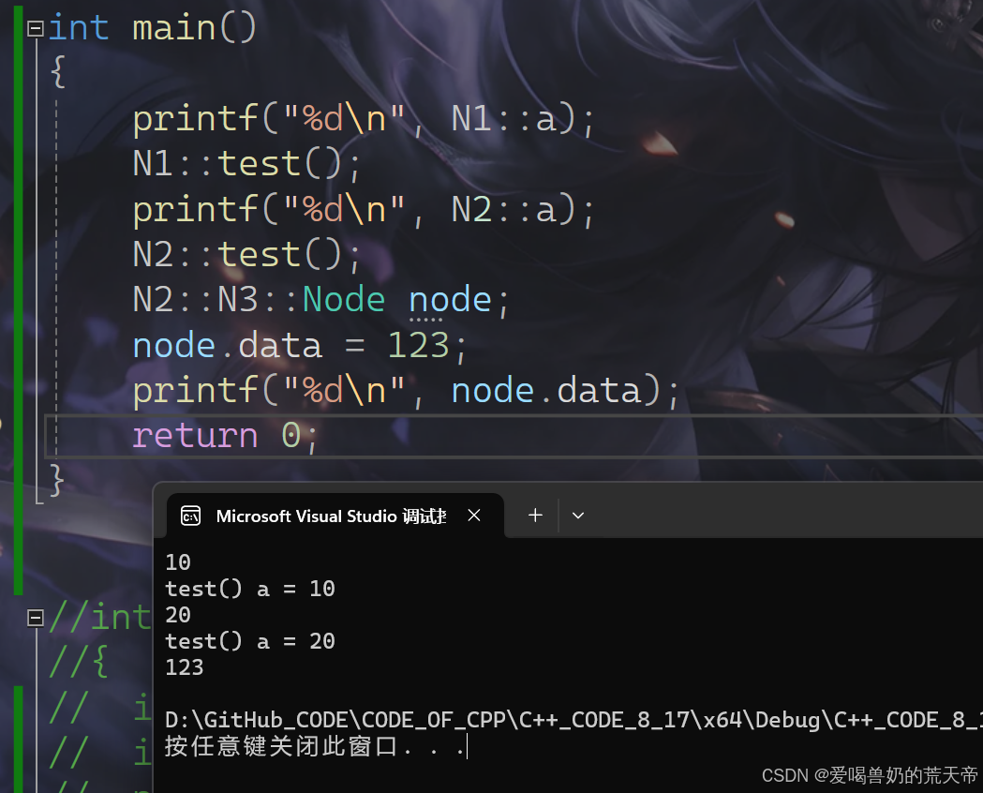Click 'node.data = 123;' assignment line

[x=300, y=345]
